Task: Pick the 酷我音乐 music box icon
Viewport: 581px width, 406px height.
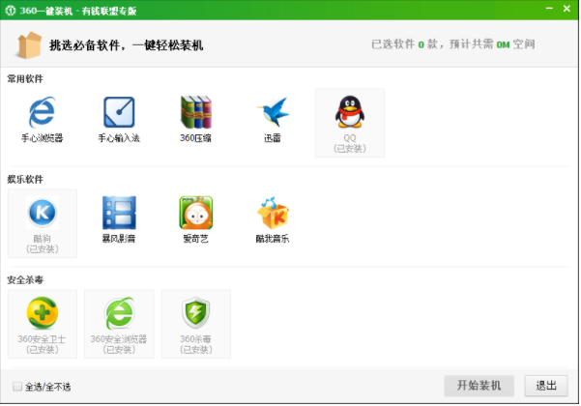Action: tap(273, 213)
